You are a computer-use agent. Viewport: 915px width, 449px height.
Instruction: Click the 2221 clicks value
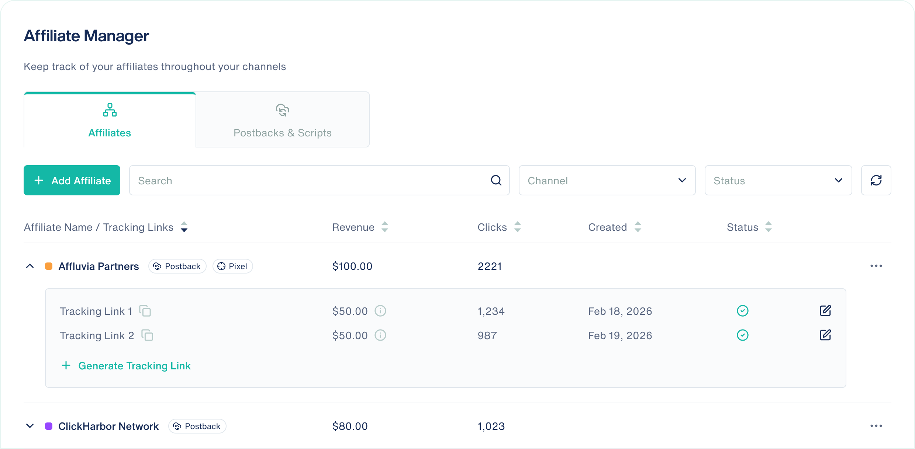point(490,266)
